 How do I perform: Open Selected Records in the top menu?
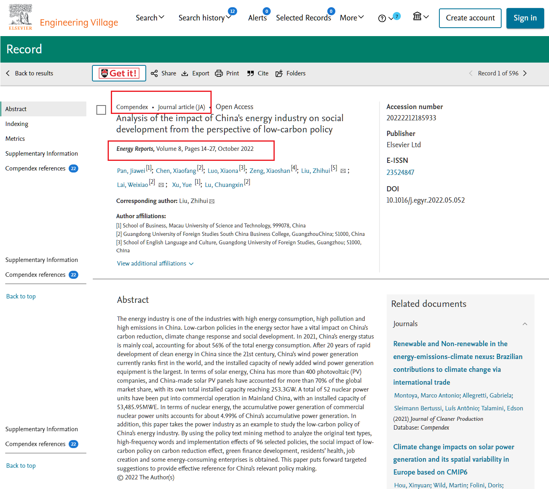[x=304, y=18]
